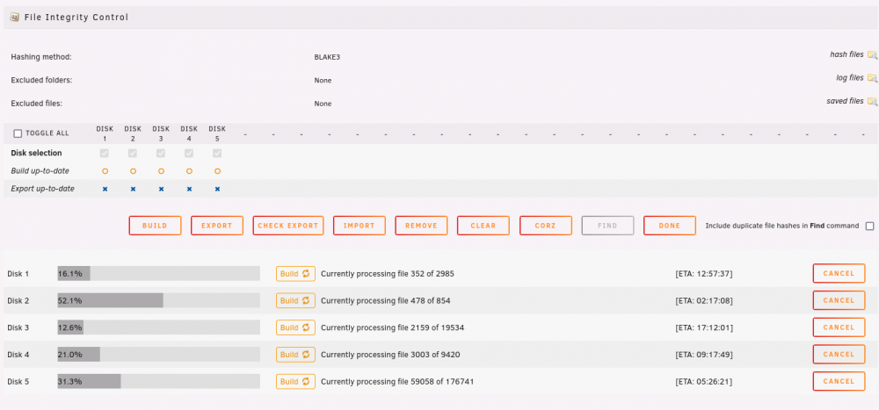This screenshot has width=879, height=410.
Task: Click Build up-to-date circle for Disk 3
Action: (161, 171)
